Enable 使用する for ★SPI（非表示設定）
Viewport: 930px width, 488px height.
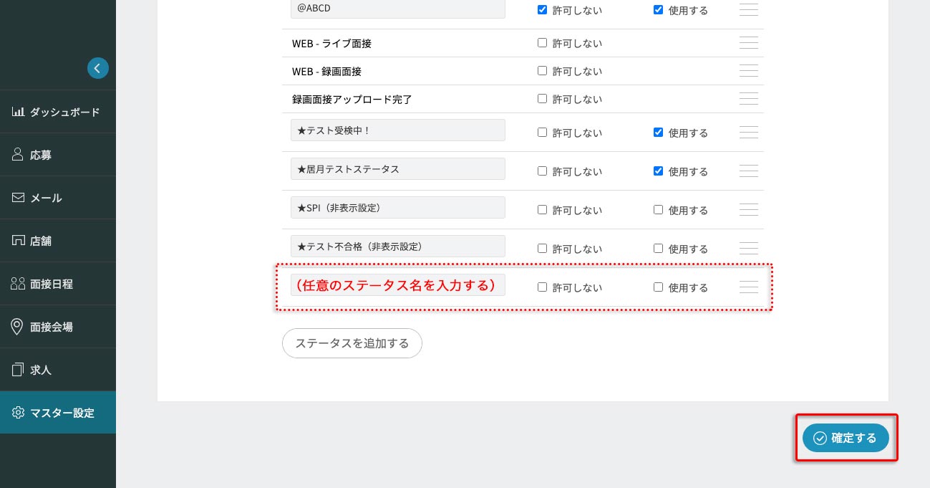pos(658,210)
